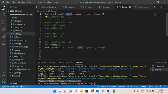Open Windows Start button on taskbar
The image size is (168, 94).
54,91
